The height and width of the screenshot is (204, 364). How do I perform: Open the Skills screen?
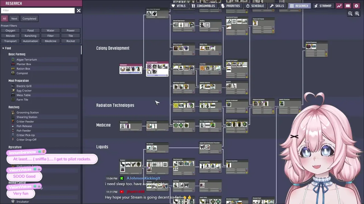pyautogui.click(x=277, y=6)
